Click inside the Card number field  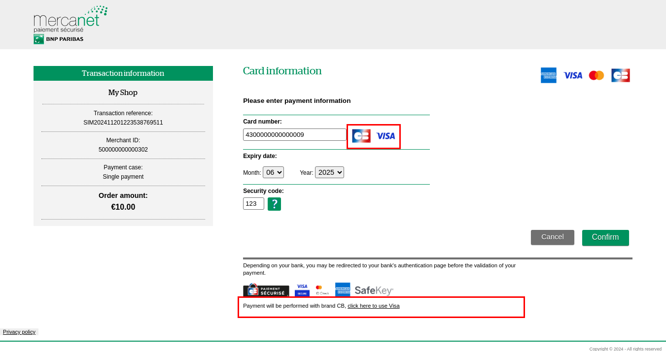(x=294, y=134)
